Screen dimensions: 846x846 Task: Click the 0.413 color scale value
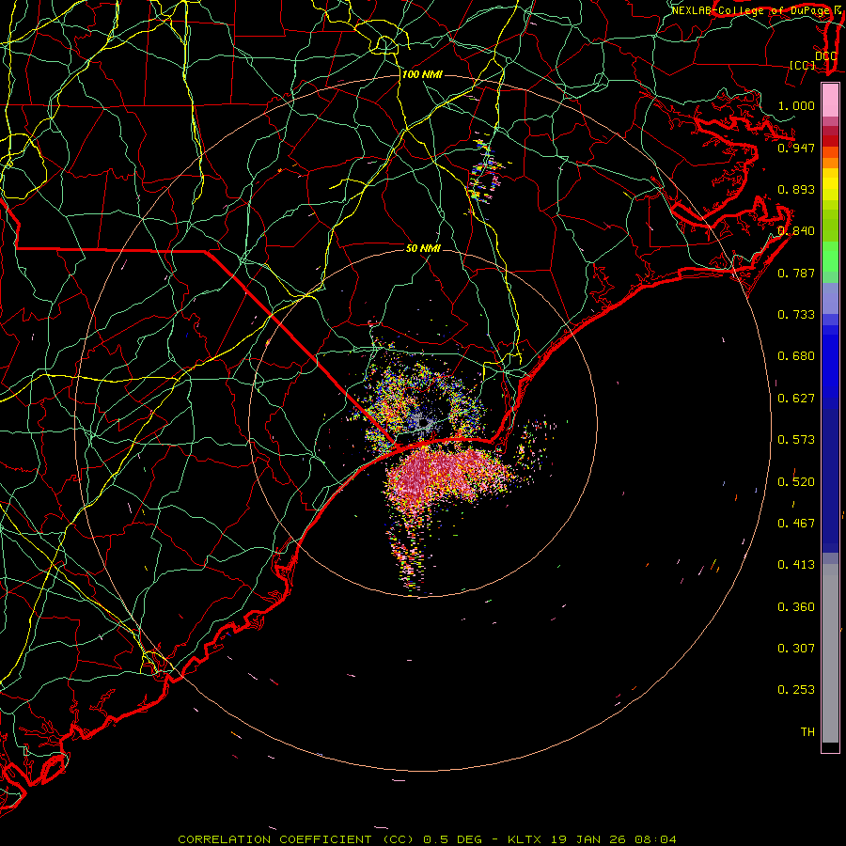pos(796,565)
